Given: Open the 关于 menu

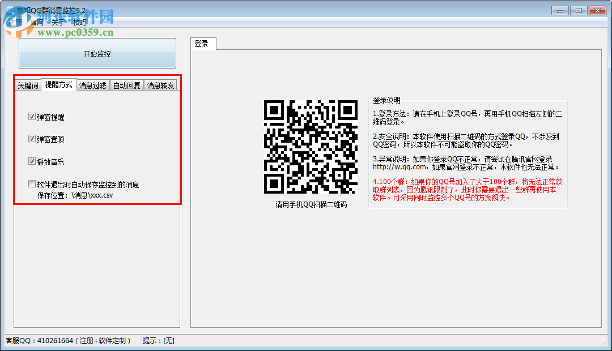Looking at the screenshot, I should point(57,22).
